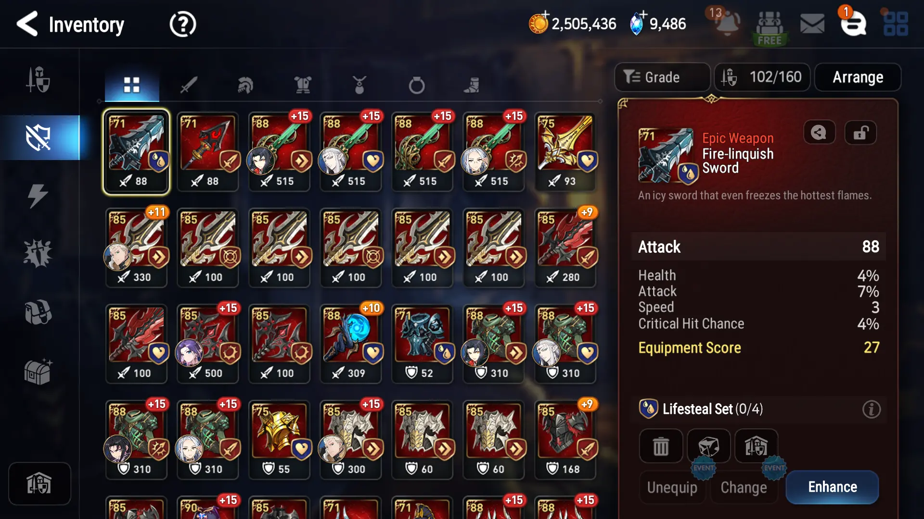Image resolution: width=924 pixels, height=519 pixels.
Task: Expand equipment capacity 102/160
Action: (762, 77)
